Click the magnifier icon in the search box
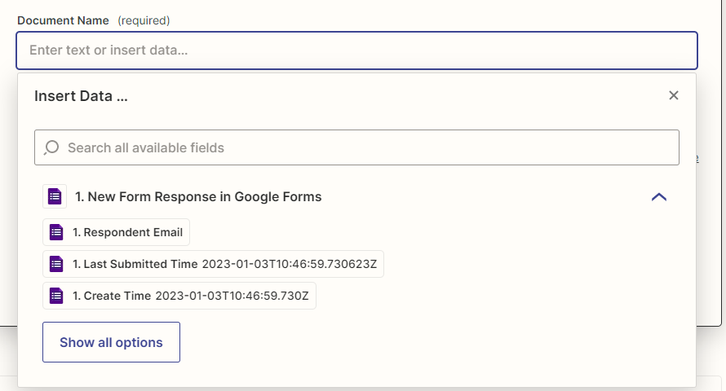 51,148
